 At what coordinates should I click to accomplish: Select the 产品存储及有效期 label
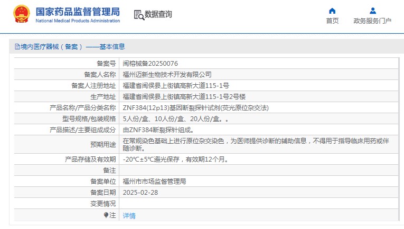pyautogui.click(x=90, y=160)
